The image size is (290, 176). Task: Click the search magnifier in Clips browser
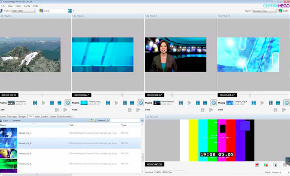click(x=108, y=120)
